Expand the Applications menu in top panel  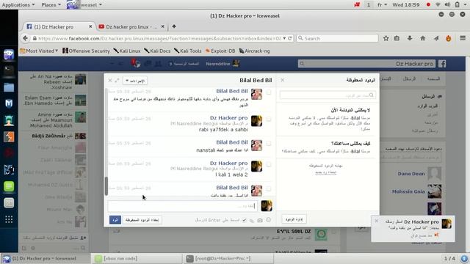18,4
